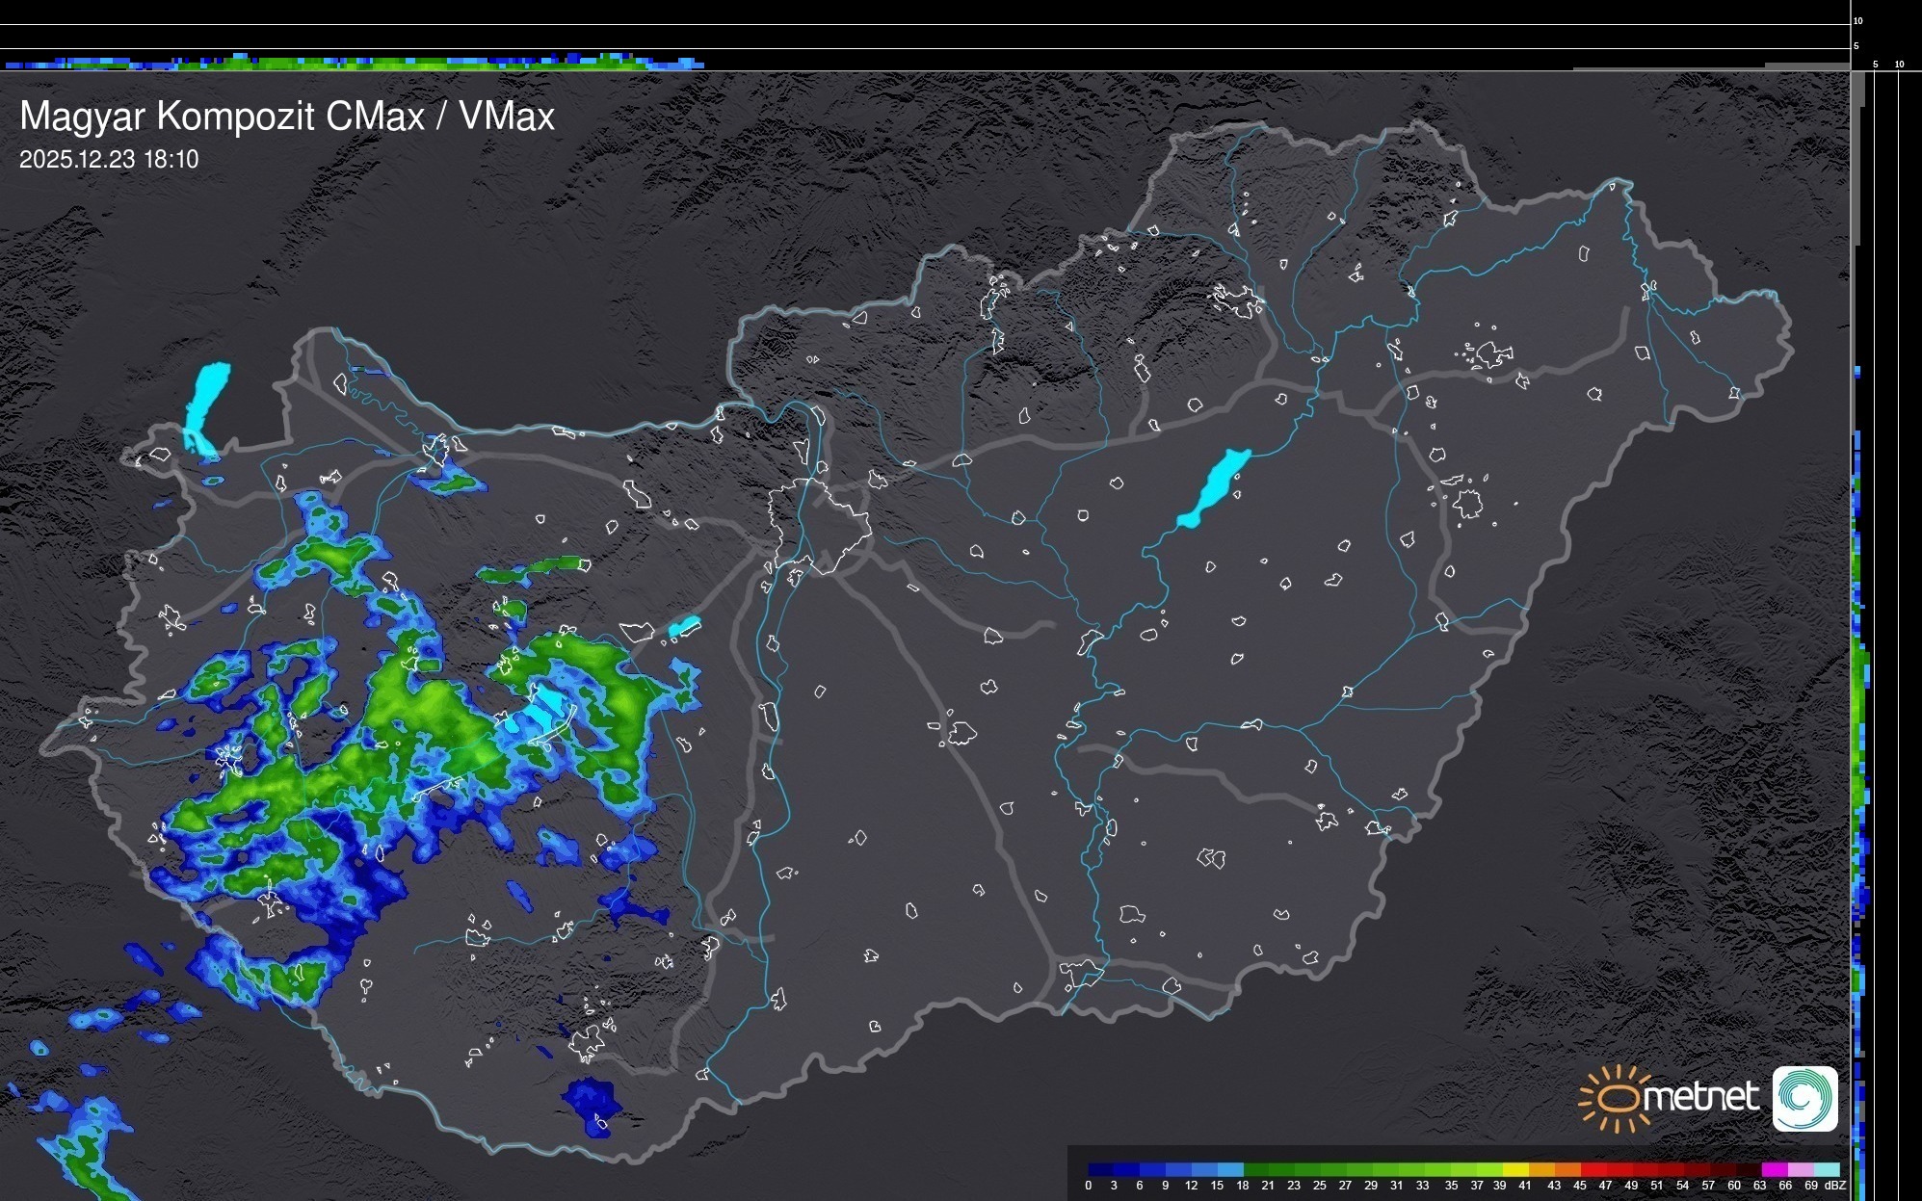Select the light cyan 69 dBZ legend swatch
The height and width of the screenshot is (1201, 1922).
[x=1826, y=1169]
